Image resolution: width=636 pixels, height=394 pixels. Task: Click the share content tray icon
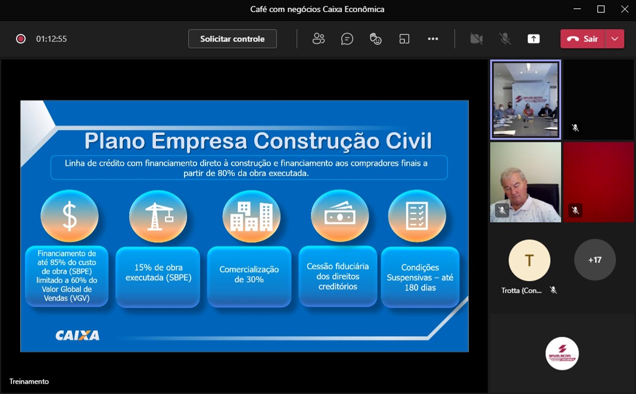pyautogui.click(x=534, y=39)
